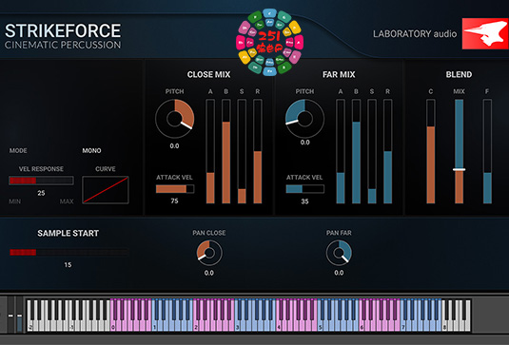
Task: Set Close Mix R envelope slider
Action: tap(258, 151)
